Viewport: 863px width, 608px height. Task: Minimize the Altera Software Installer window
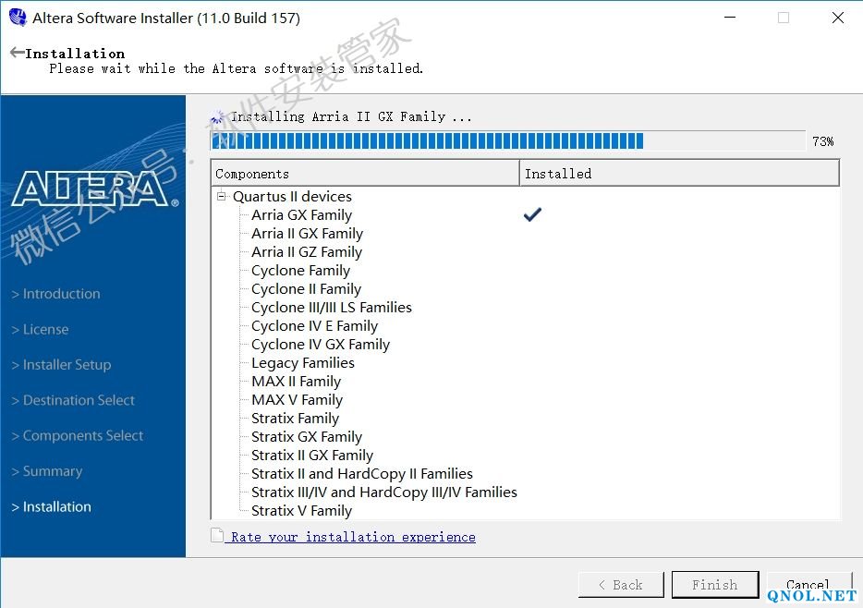coord(730,18)
